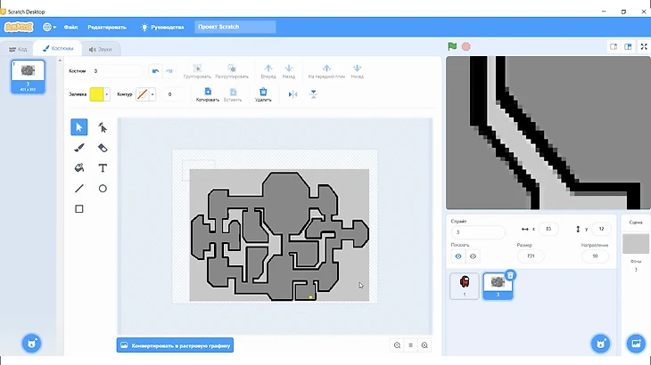Click the green flag to run

[x=452, y=46]
